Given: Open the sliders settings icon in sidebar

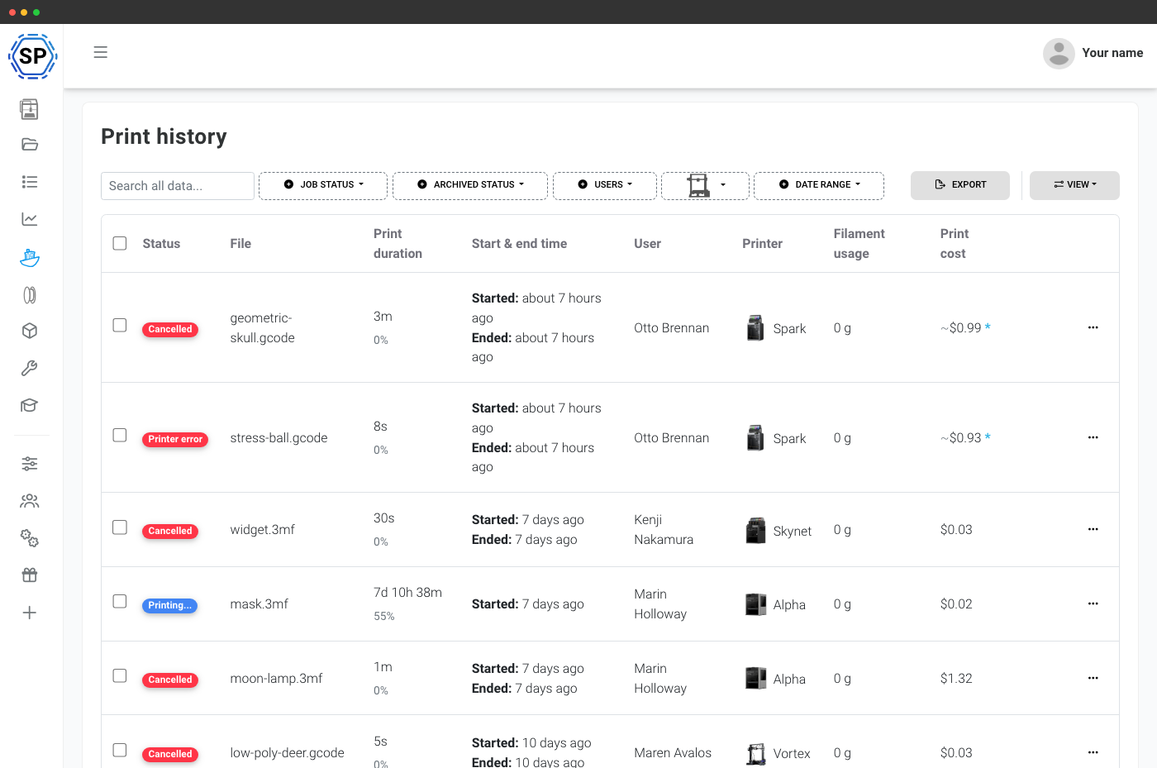Looking at the screenshot, I should coord(30,464).
